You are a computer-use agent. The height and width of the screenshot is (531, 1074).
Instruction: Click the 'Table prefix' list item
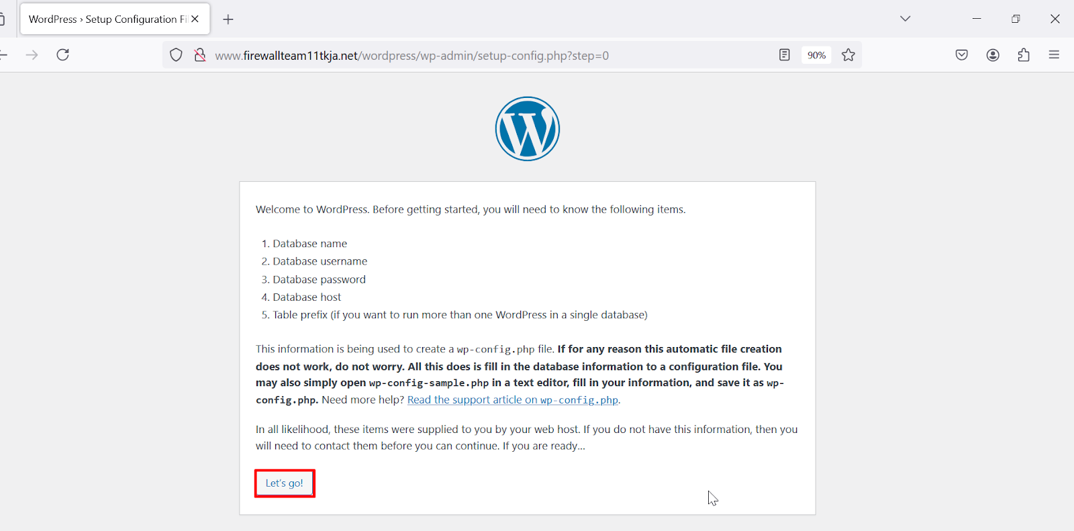[x=460, y=315]
